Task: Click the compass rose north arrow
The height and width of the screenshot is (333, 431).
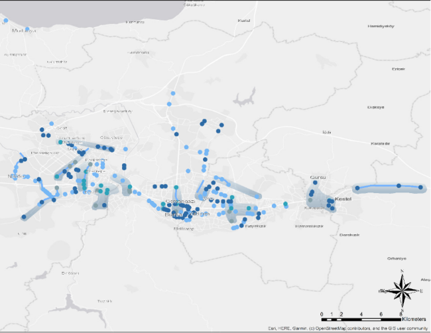Action: tap(403, 290)
